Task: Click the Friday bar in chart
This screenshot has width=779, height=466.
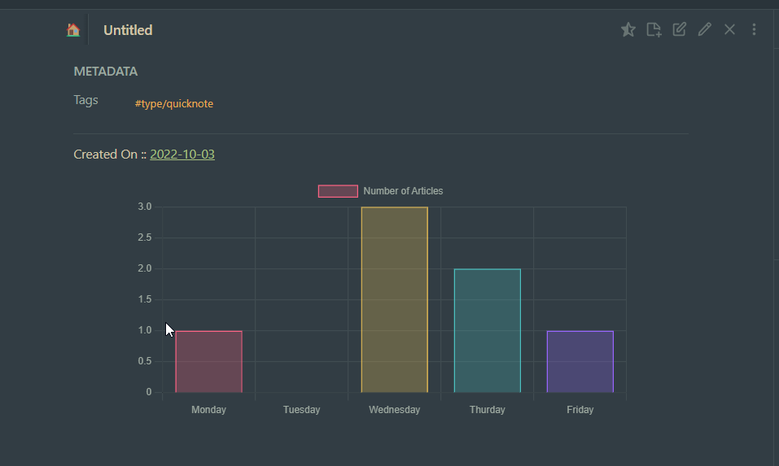Action: [580, 361]
